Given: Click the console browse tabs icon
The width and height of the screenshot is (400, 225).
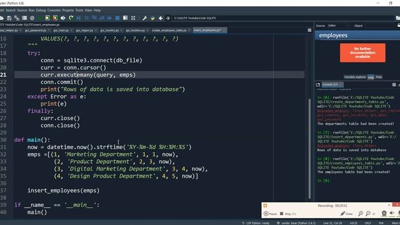Looking at the screenshot, I should (318, 85).
